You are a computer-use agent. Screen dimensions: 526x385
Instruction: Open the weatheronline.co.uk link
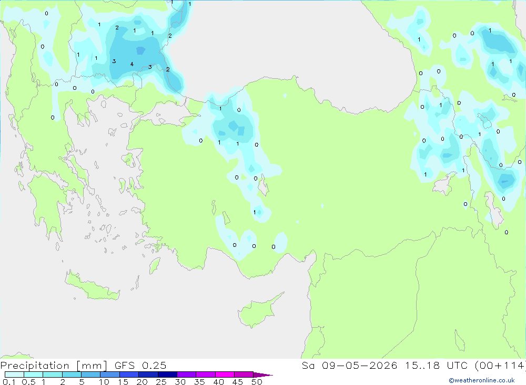point(482,380)
